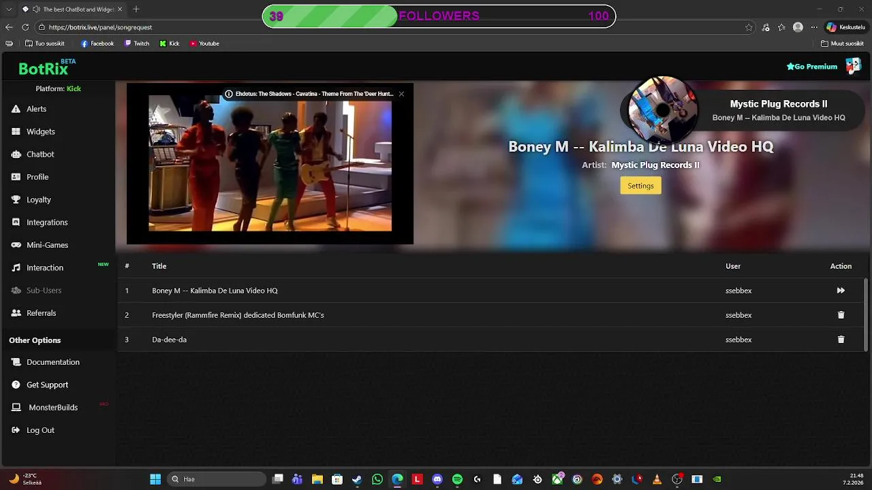
Task: Open WhatsApp from the taskbar
Action: coord(377,479)
